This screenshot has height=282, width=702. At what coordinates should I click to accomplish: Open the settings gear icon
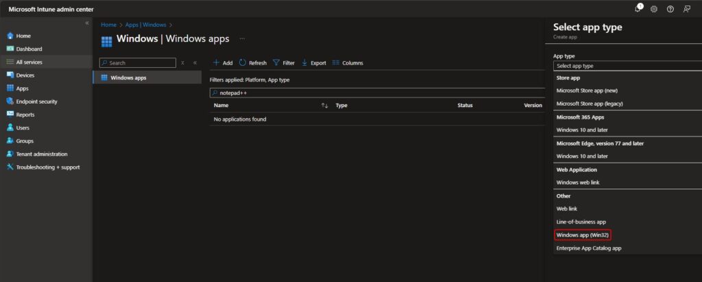653,9
